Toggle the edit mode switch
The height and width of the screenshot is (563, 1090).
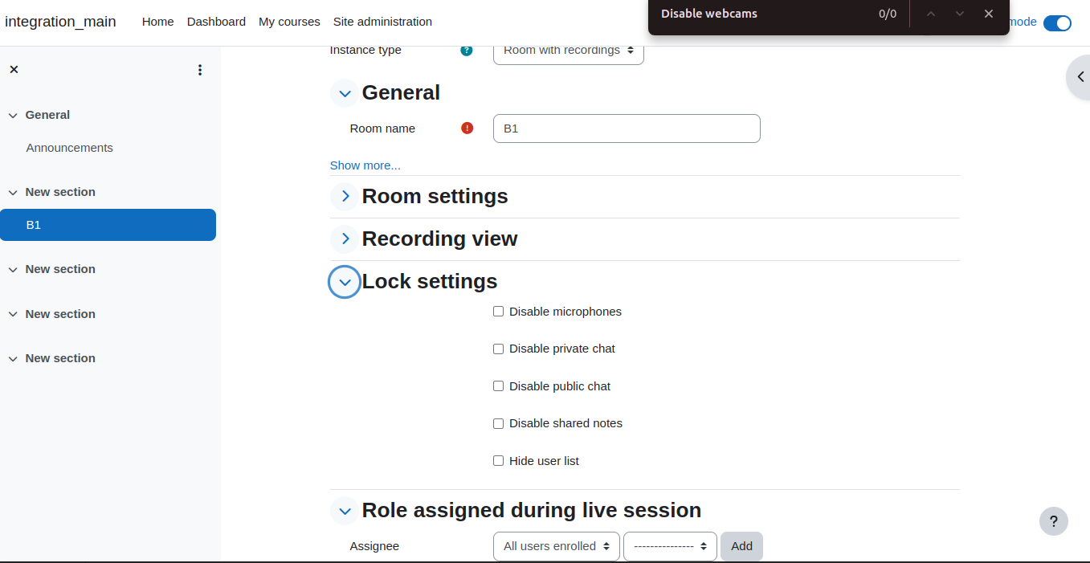(x=1057, y=22)
